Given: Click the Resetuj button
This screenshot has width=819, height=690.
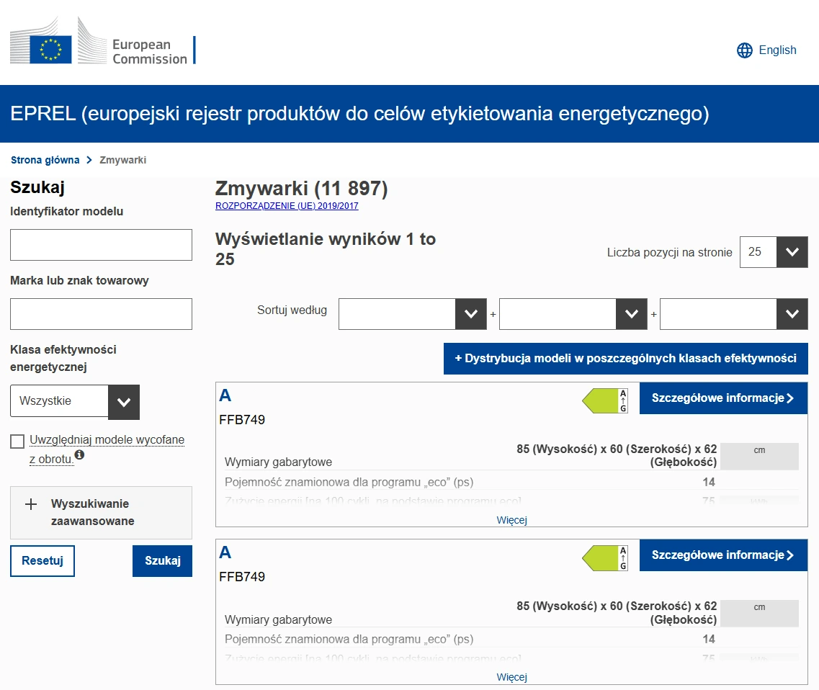Looking at the screenshot, I should 42,561.
